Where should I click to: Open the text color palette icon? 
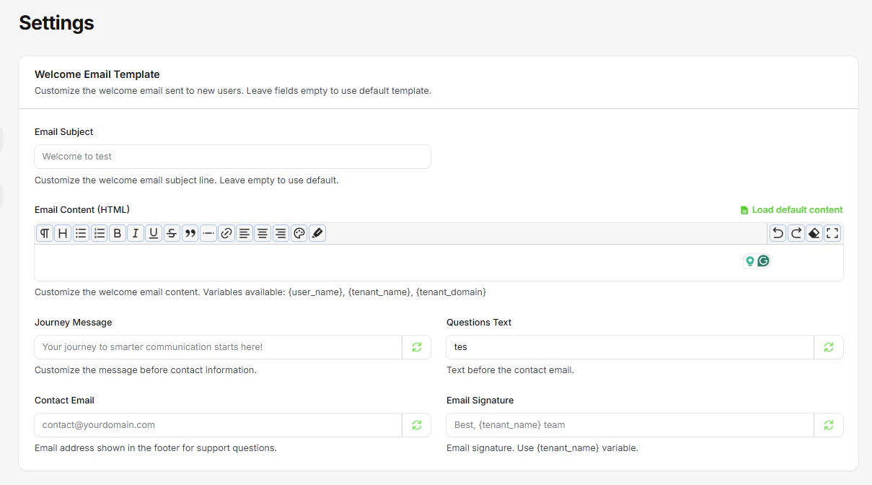(x=299, y=232)
